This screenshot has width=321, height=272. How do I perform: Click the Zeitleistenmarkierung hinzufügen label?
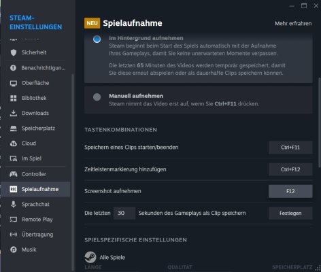(x=125, y=169)
